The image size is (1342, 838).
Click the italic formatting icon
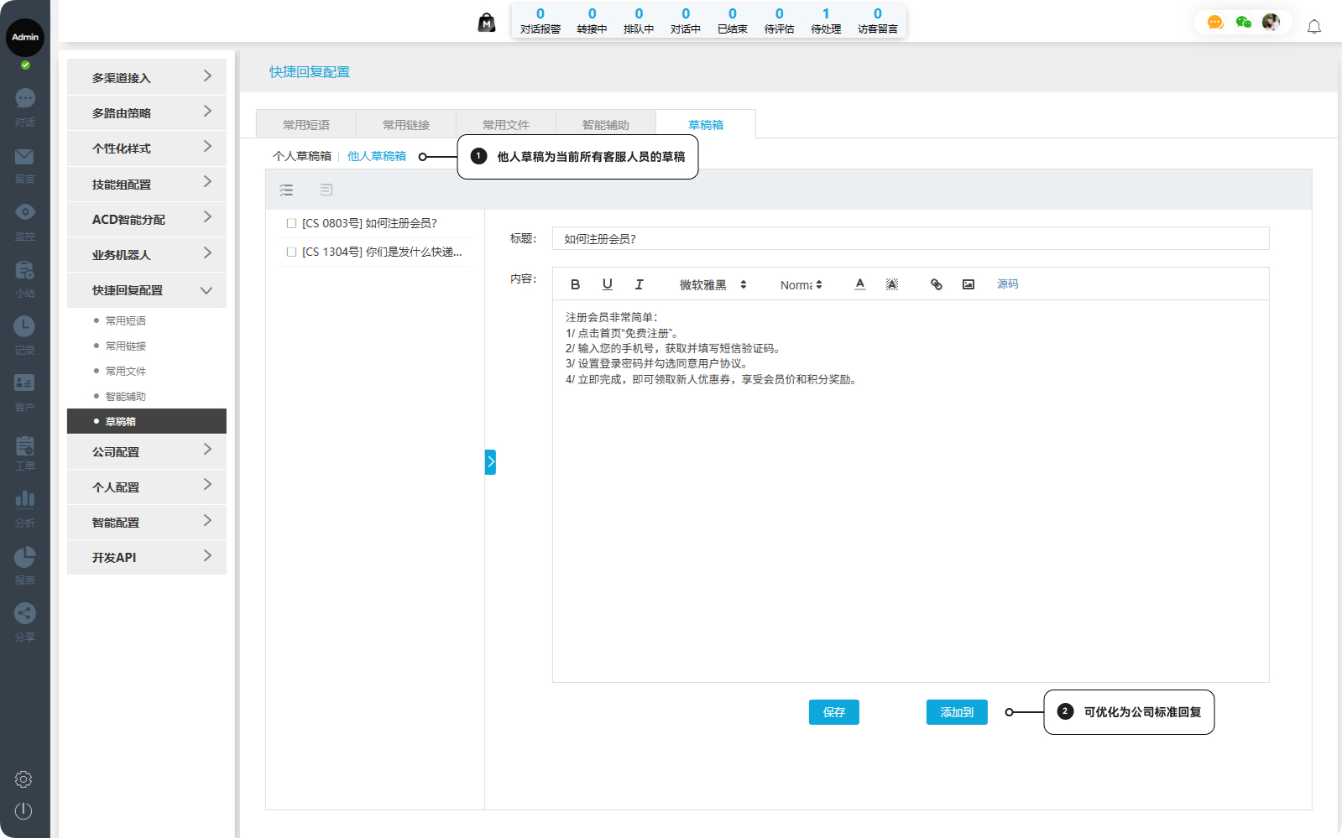point(640,284)
